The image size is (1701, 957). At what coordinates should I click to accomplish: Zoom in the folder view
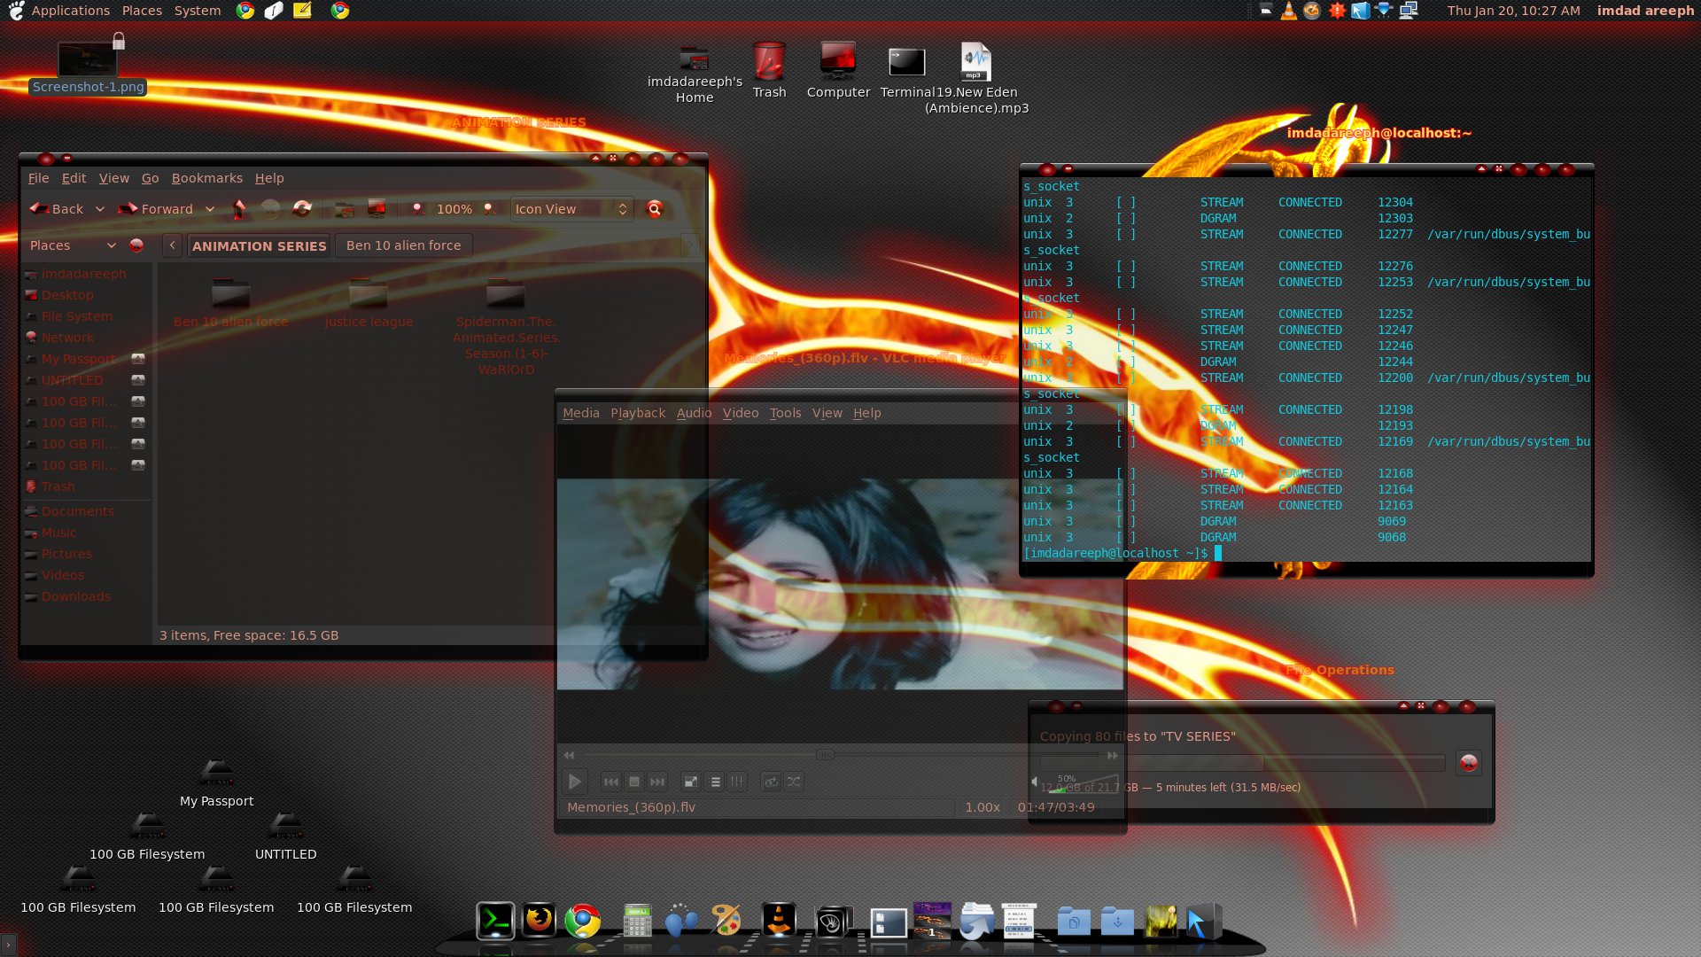[489, 209]
